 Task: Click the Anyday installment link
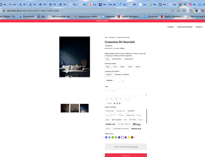tap(122, 48)
